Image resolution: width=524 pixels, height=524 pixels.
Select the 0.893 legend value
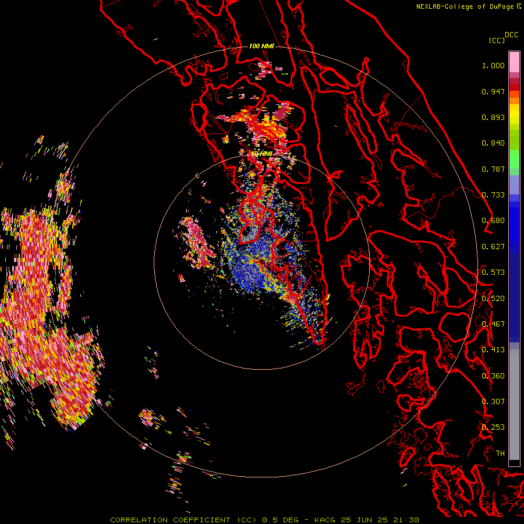point(493,117)
